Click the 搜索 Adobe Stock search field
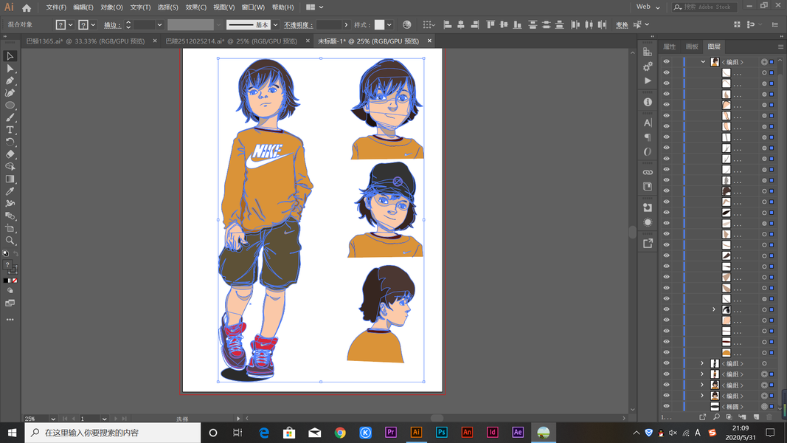 click(704, 7)
